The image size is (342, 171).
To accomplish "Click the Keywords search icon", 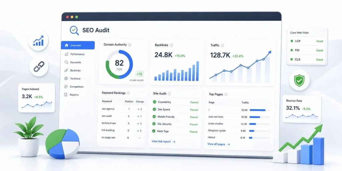I will [66, 62].
